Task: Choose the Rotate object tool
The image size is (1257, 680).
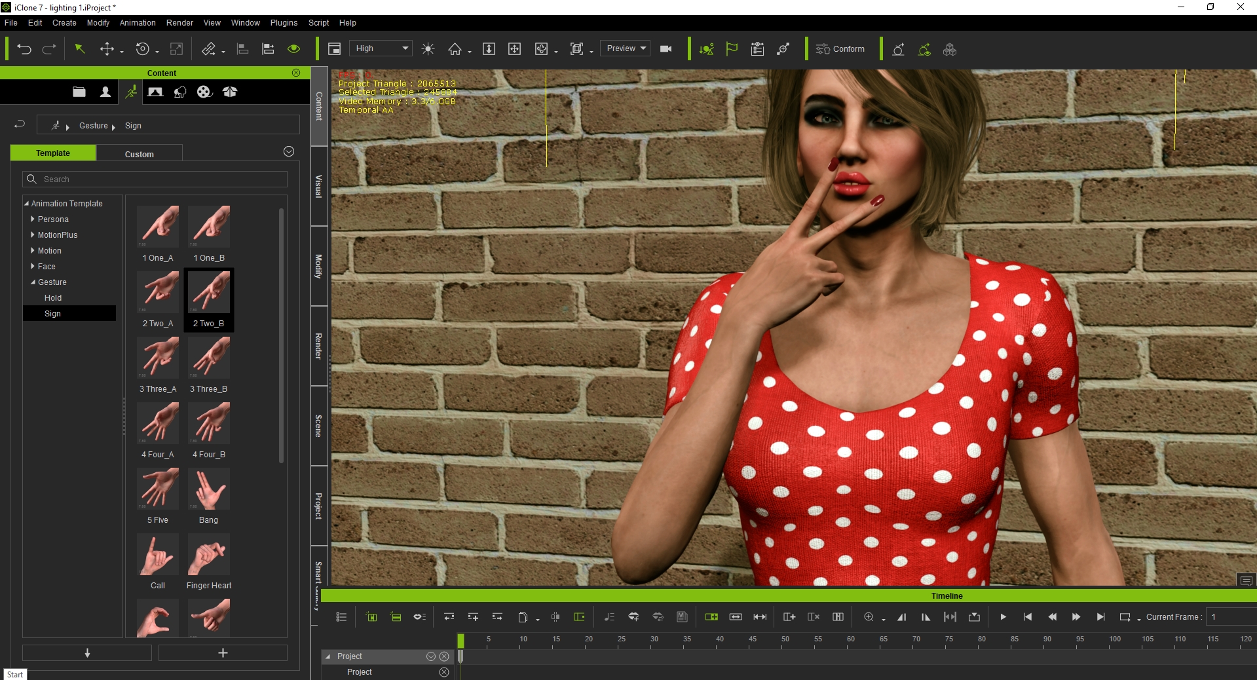Action: (x=143, y=49)
